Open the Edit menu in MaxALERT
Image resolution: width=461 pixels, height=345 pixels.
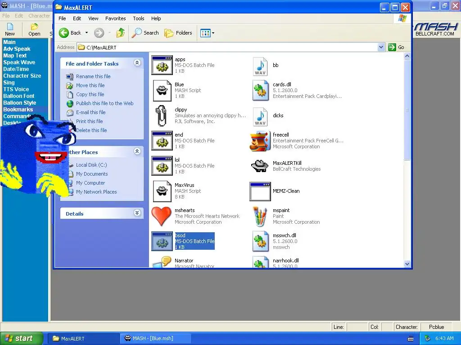[x=77, y=18]
